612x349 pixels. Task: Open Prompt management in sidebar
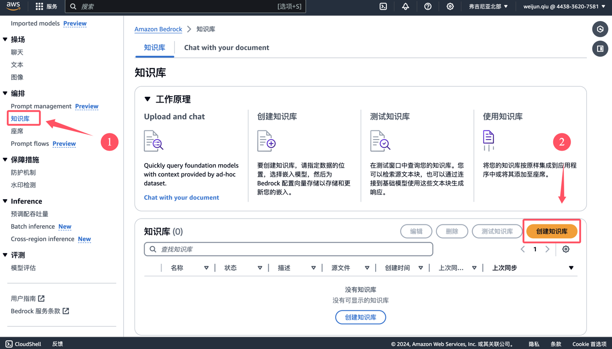click(41, 106)
